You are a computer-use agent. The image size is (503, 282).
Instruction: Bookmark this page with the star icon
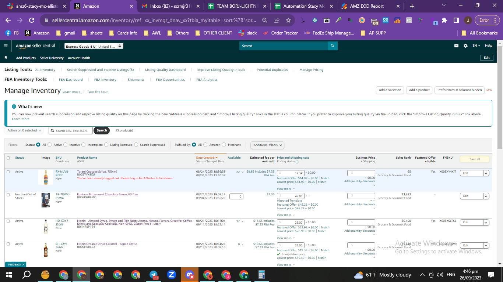click(288, 21)
